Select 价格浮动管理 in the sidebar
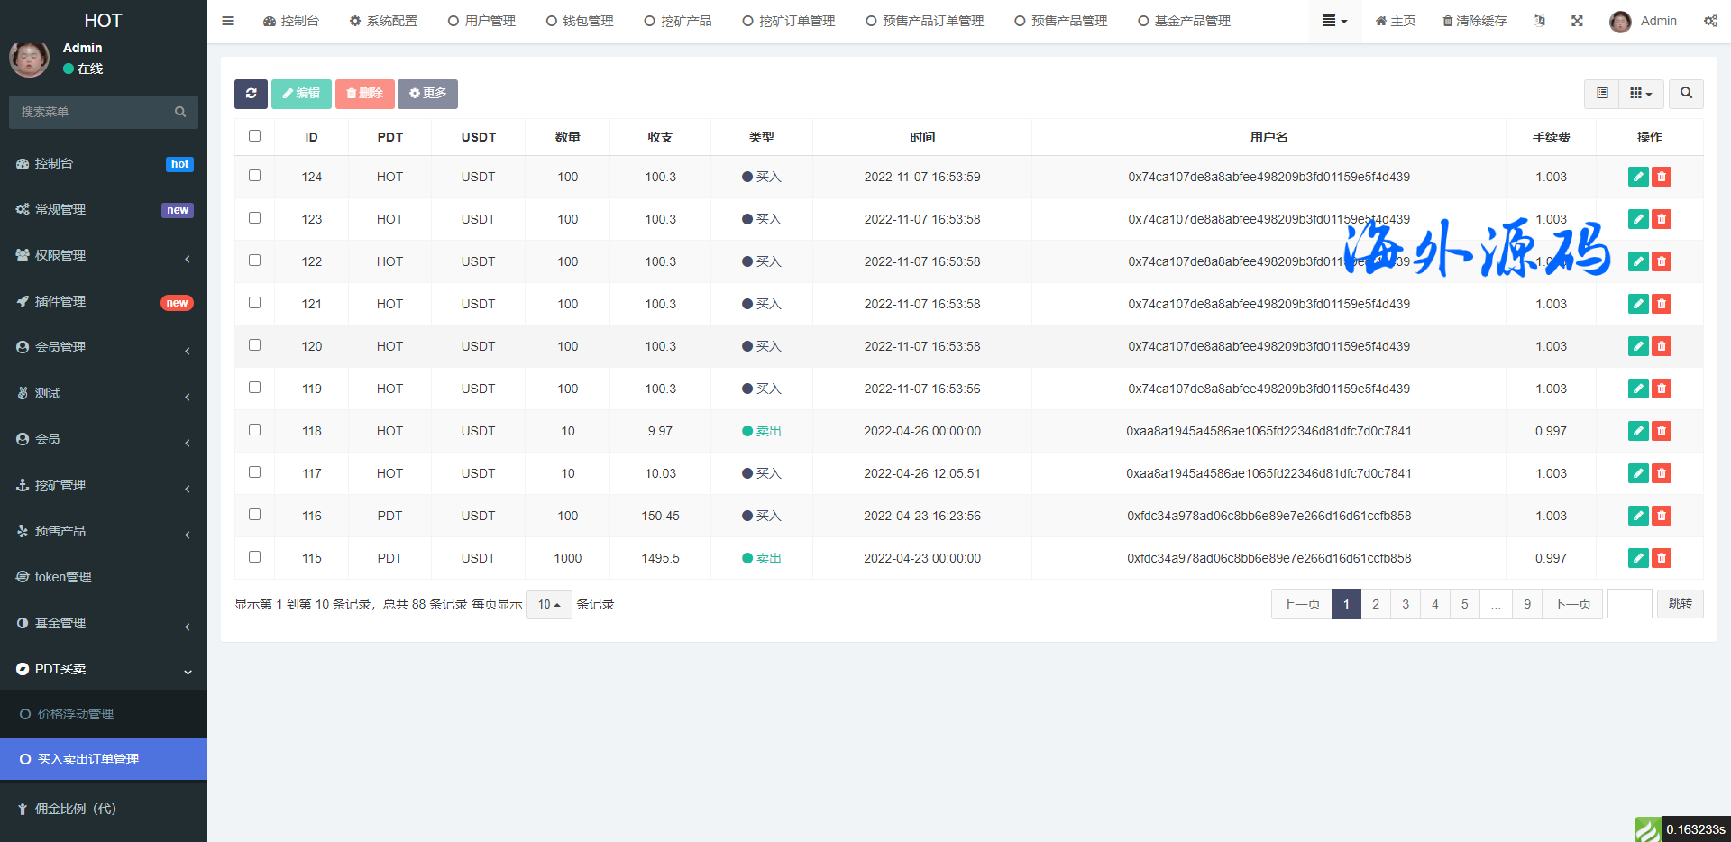The height and width of the screenshot is (842, 1731). coord(76,714)
